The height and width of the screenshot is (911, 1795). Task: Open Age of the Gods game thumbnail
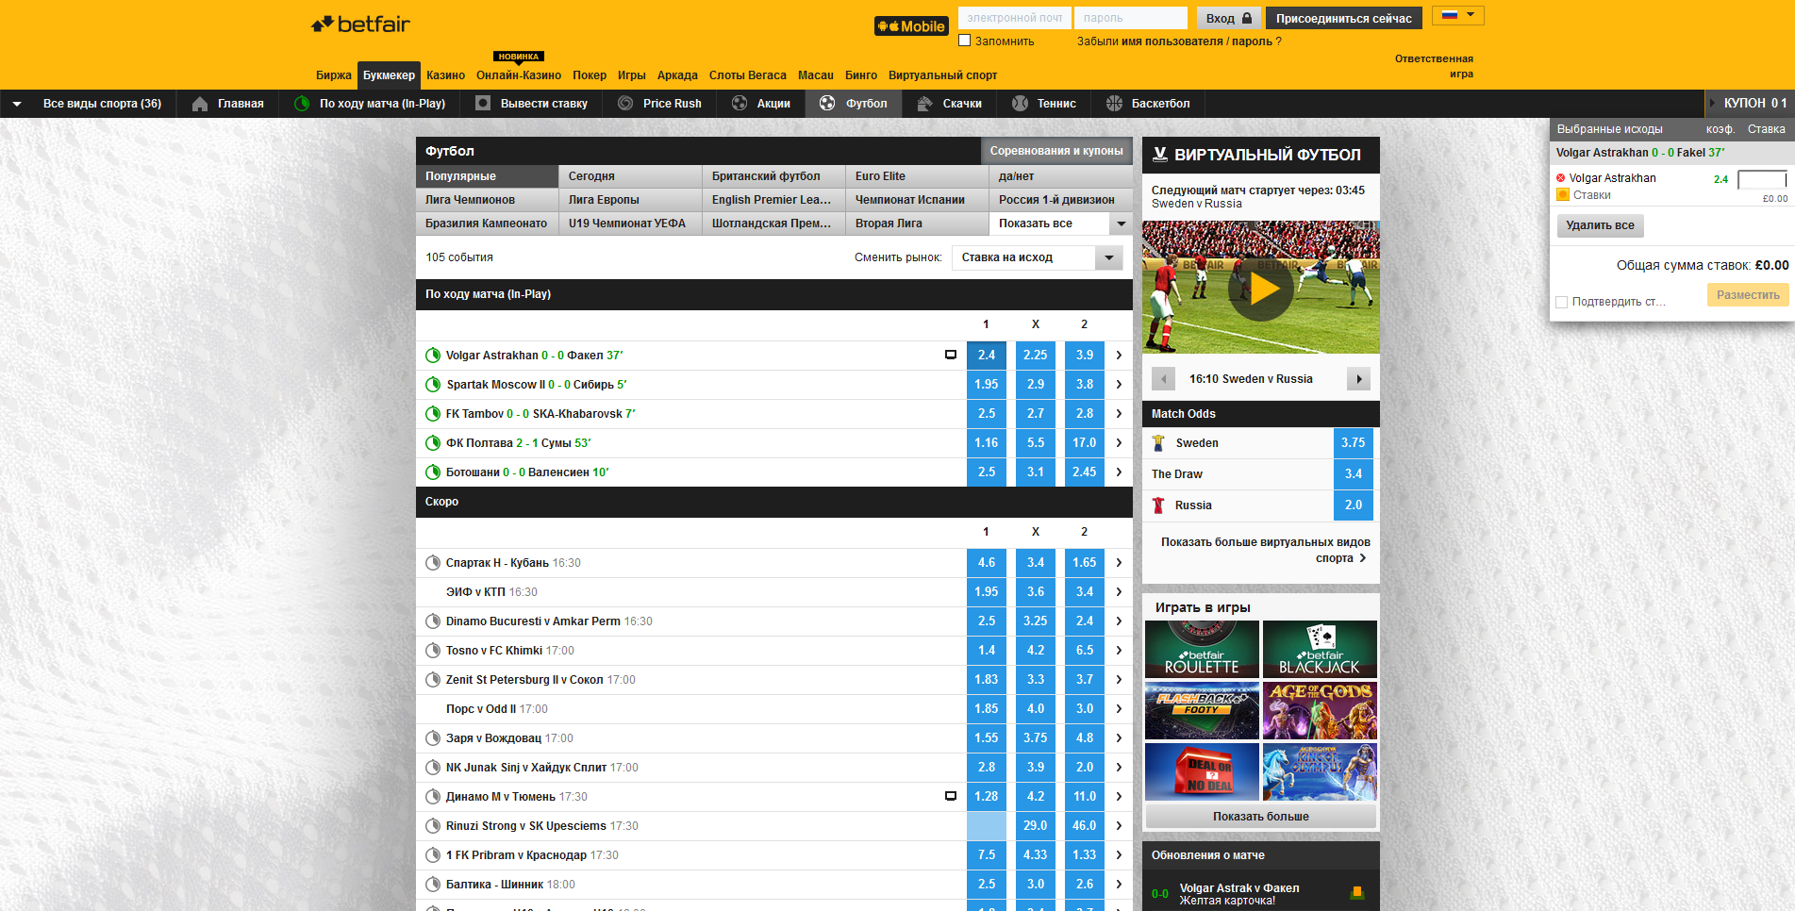(x=1320, y=710)
